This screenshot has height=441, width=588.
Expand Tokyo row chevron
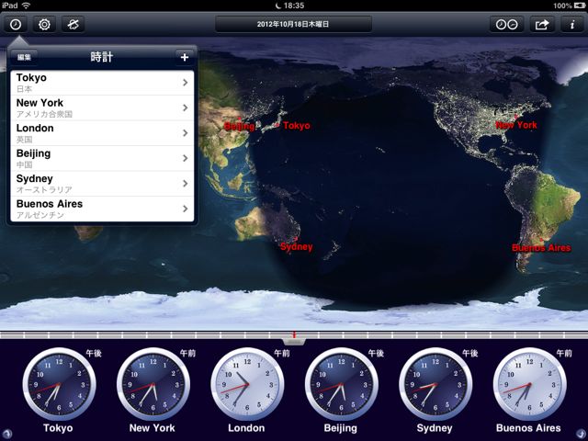(186, 83)
